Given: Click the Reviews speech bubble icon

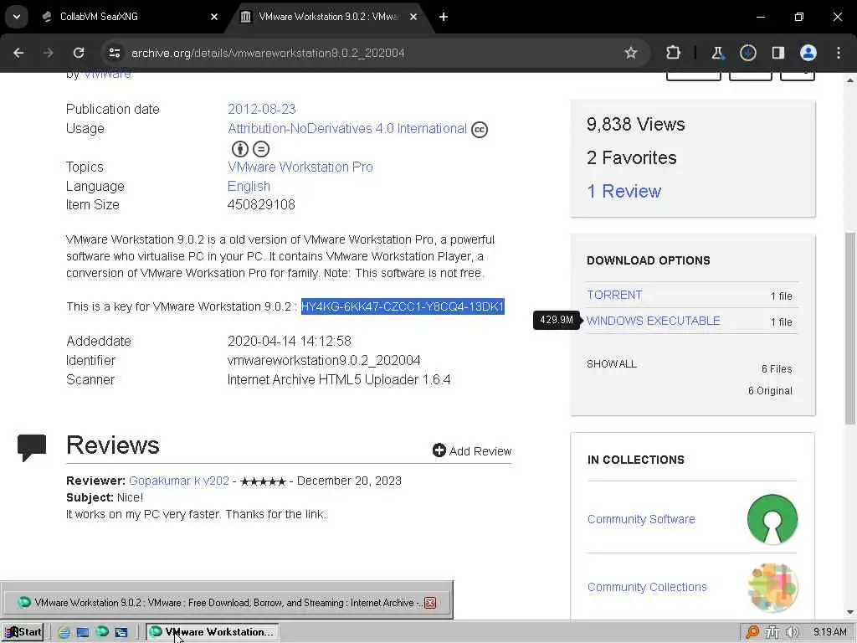Looking at the screenshot, I should [x=32, y=447].
